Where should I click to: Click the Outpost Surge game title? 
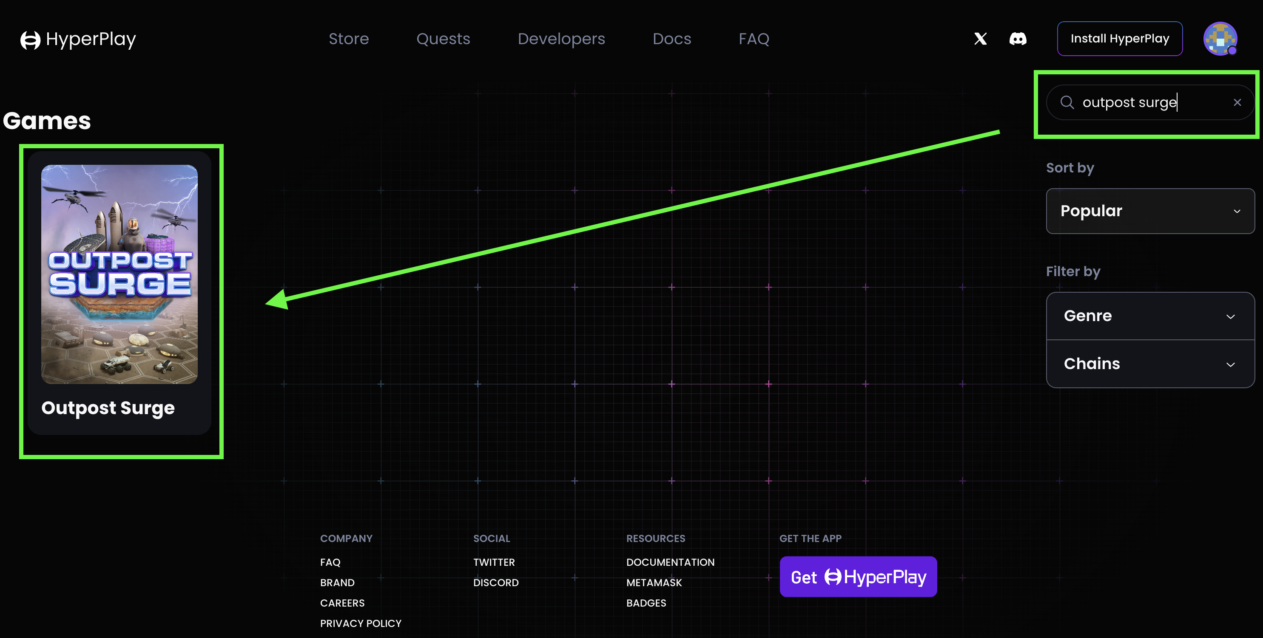point(108,408)
